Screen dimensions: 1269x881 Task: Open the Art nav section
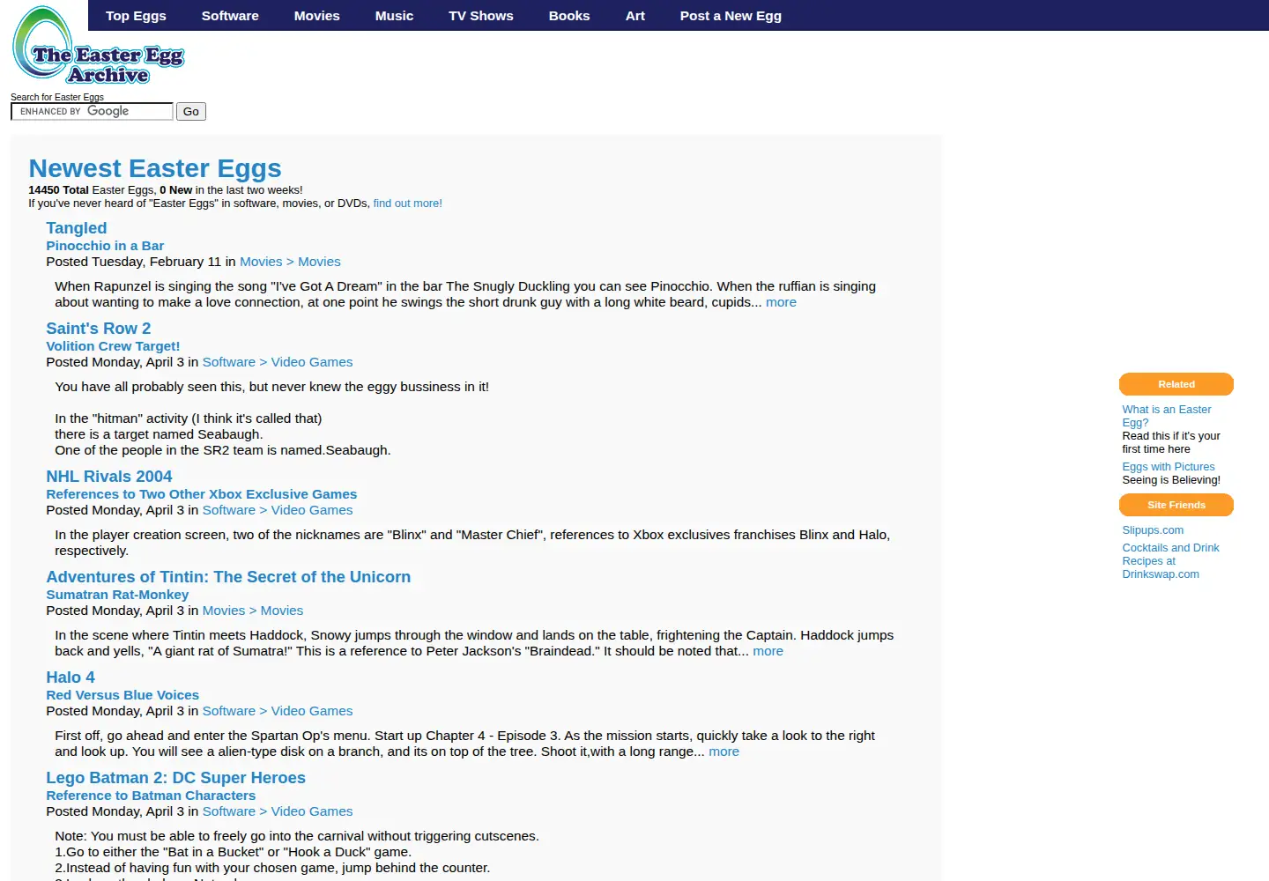coord(635,16)
